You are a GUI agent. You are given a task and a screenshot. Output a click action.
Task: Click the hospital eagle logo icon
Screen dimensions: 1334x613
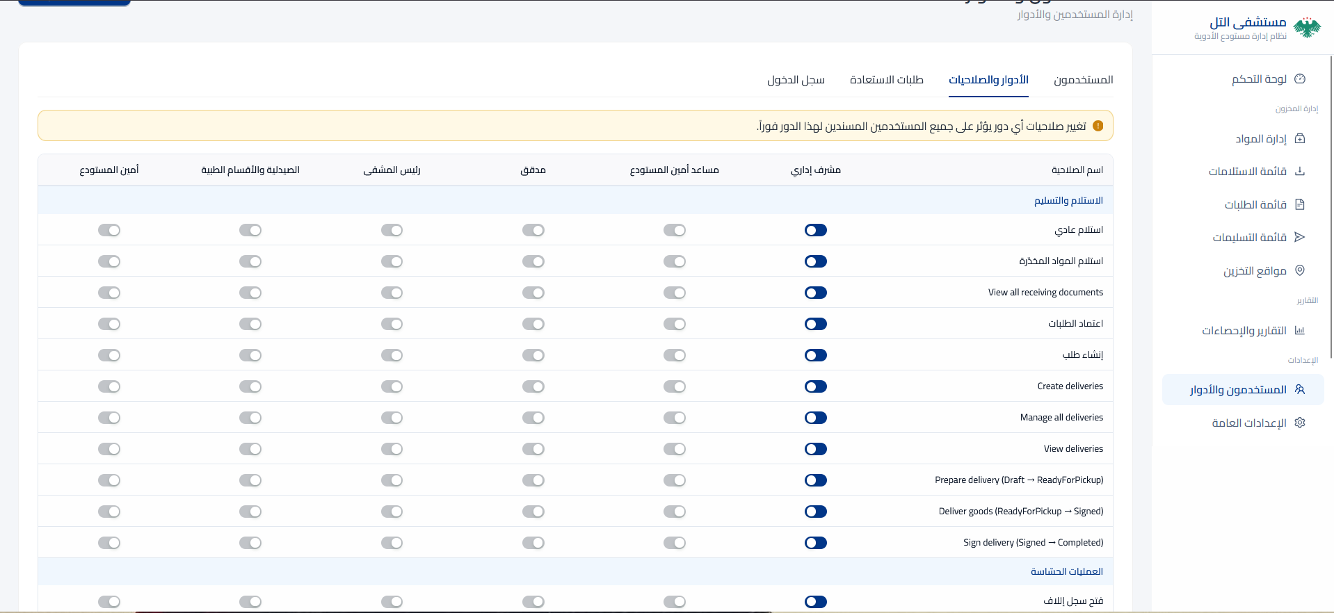(x=1307, y=28)
